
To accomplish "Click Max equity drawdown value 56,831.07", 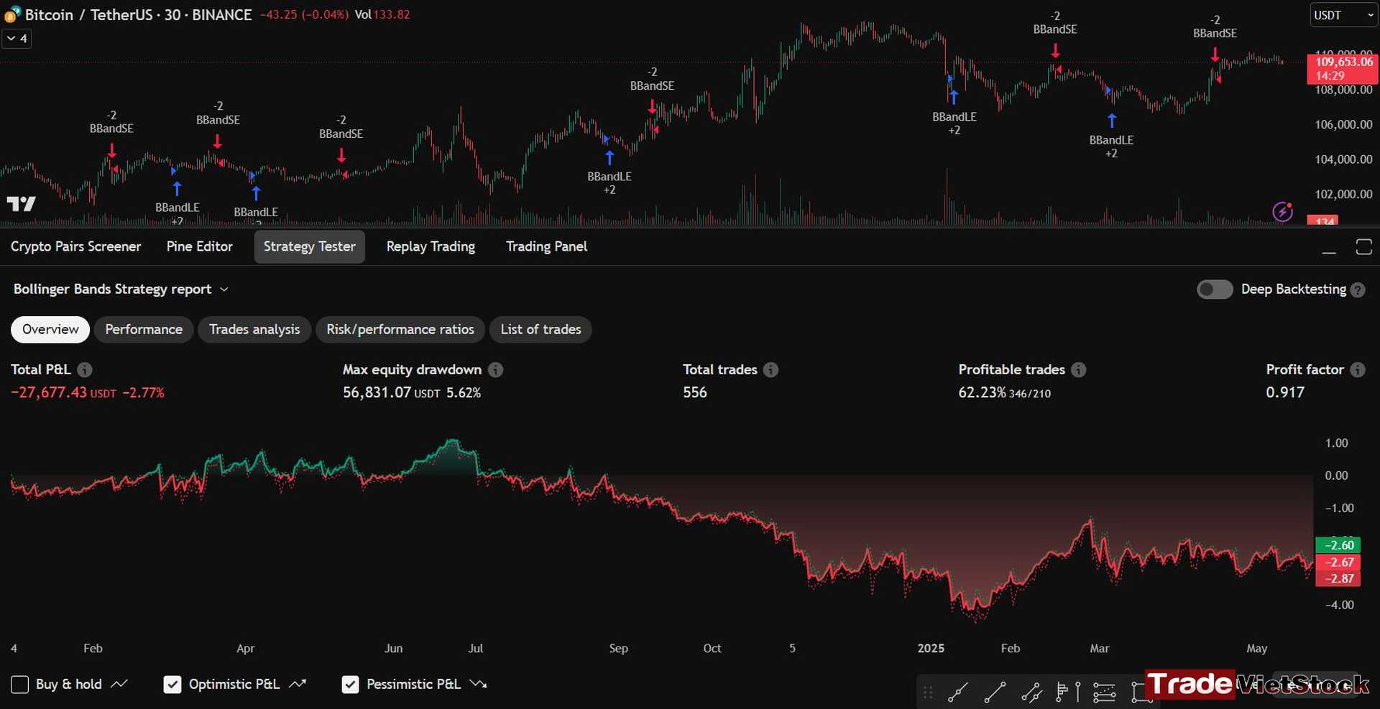I will (377, 393).
